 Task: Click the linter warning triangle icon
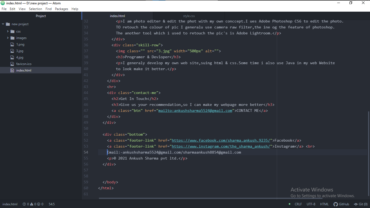tap(31, 204)
